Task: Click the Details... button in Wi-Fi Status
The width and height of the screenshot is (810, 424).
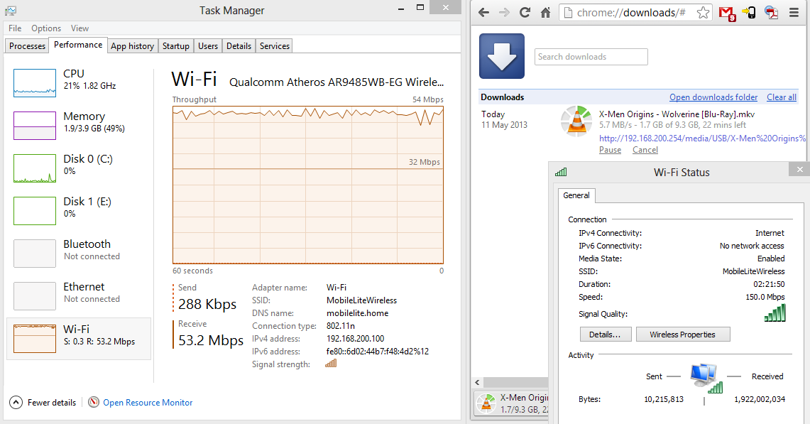Action: pyautogui.click(x=605, y=335)
